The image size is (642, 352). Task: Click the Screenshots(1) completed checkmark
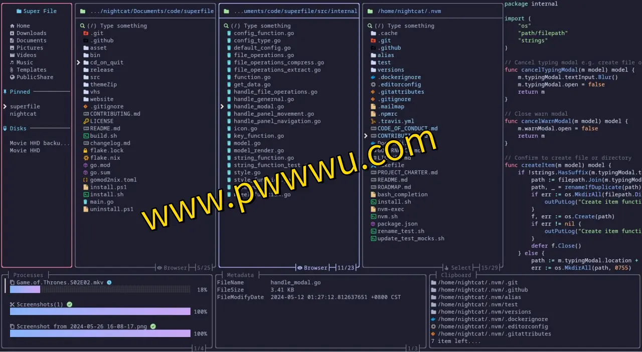[x=70, y=304]
